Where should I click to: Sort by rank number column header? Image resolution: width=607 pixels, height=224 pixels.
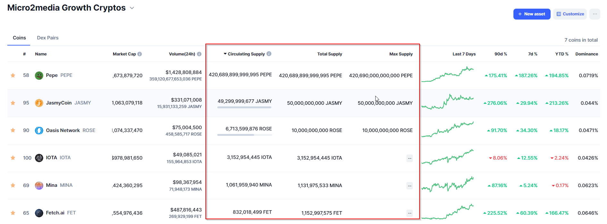[x=24, y=54]
